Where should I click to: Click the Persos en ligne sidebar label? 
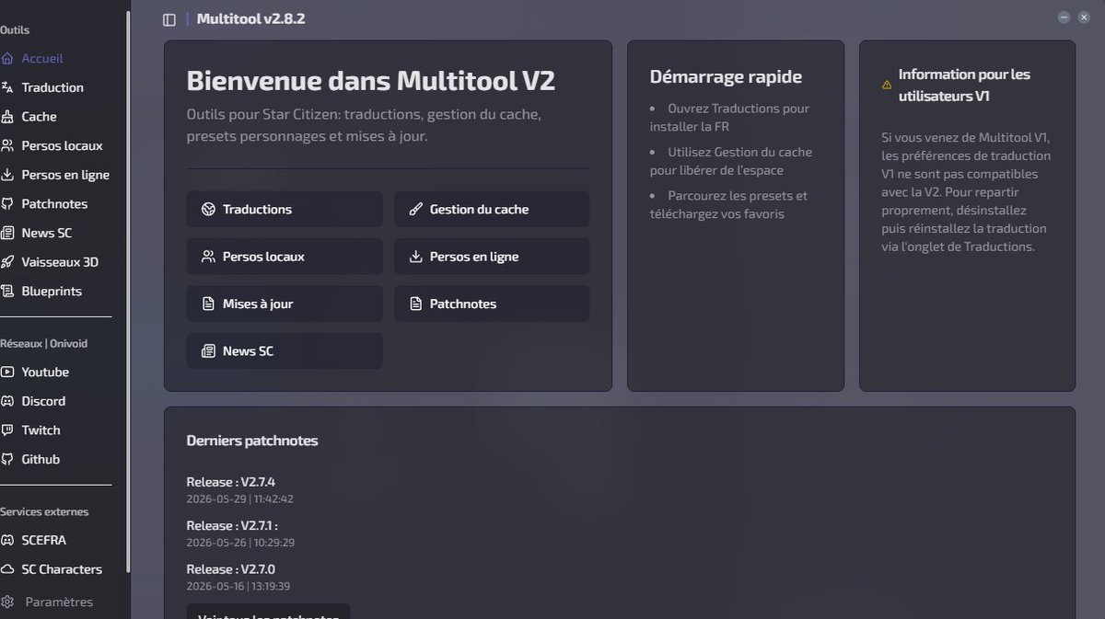coord(65,175)
